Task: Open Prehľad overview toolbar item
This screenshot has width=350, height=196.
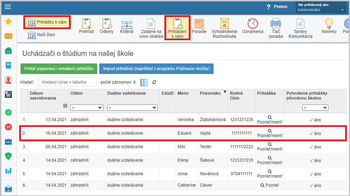Action: point(86,26)
